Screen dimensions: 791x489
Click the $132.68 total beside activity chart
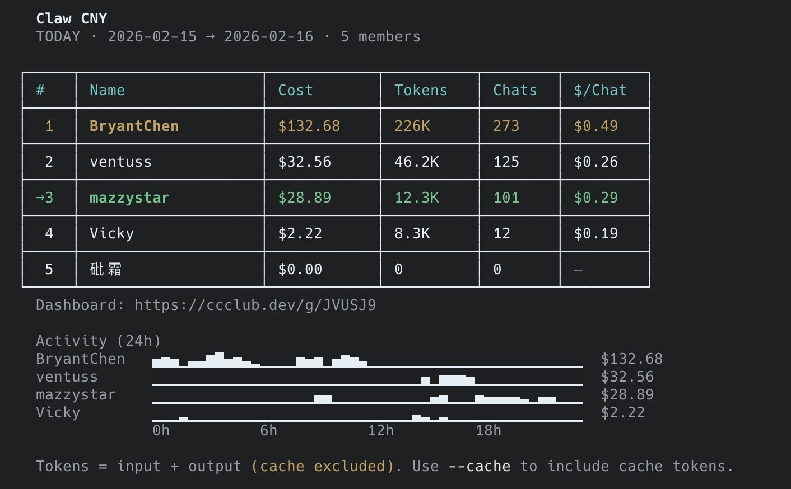(x=632, y=359)
